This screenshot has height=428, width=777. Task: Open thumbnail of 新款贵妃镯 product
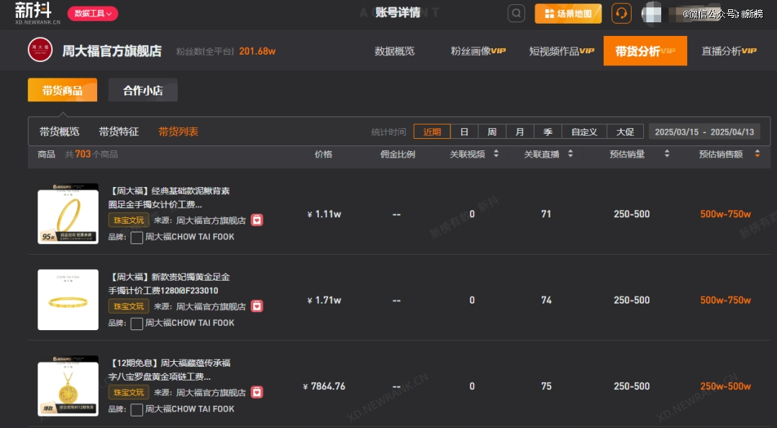pyautogui.click(x=68, y=300)
